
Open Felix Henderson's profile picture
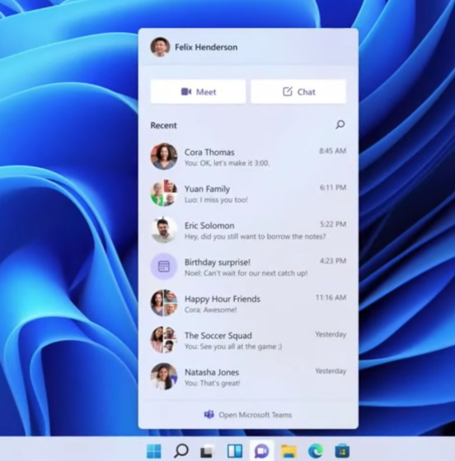(160, 47)
